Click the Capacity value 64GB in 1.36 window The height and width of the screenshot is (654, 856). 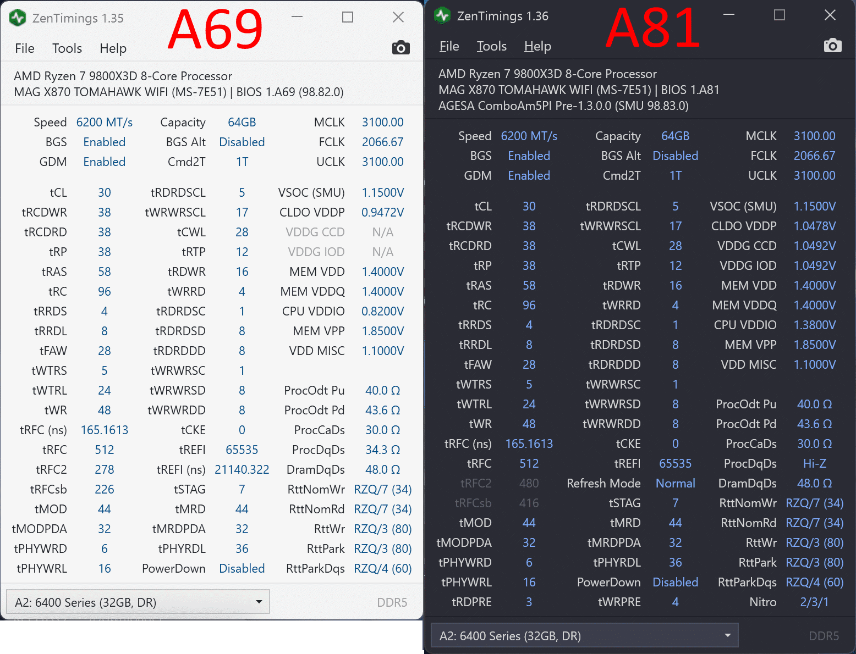(676, 136)
